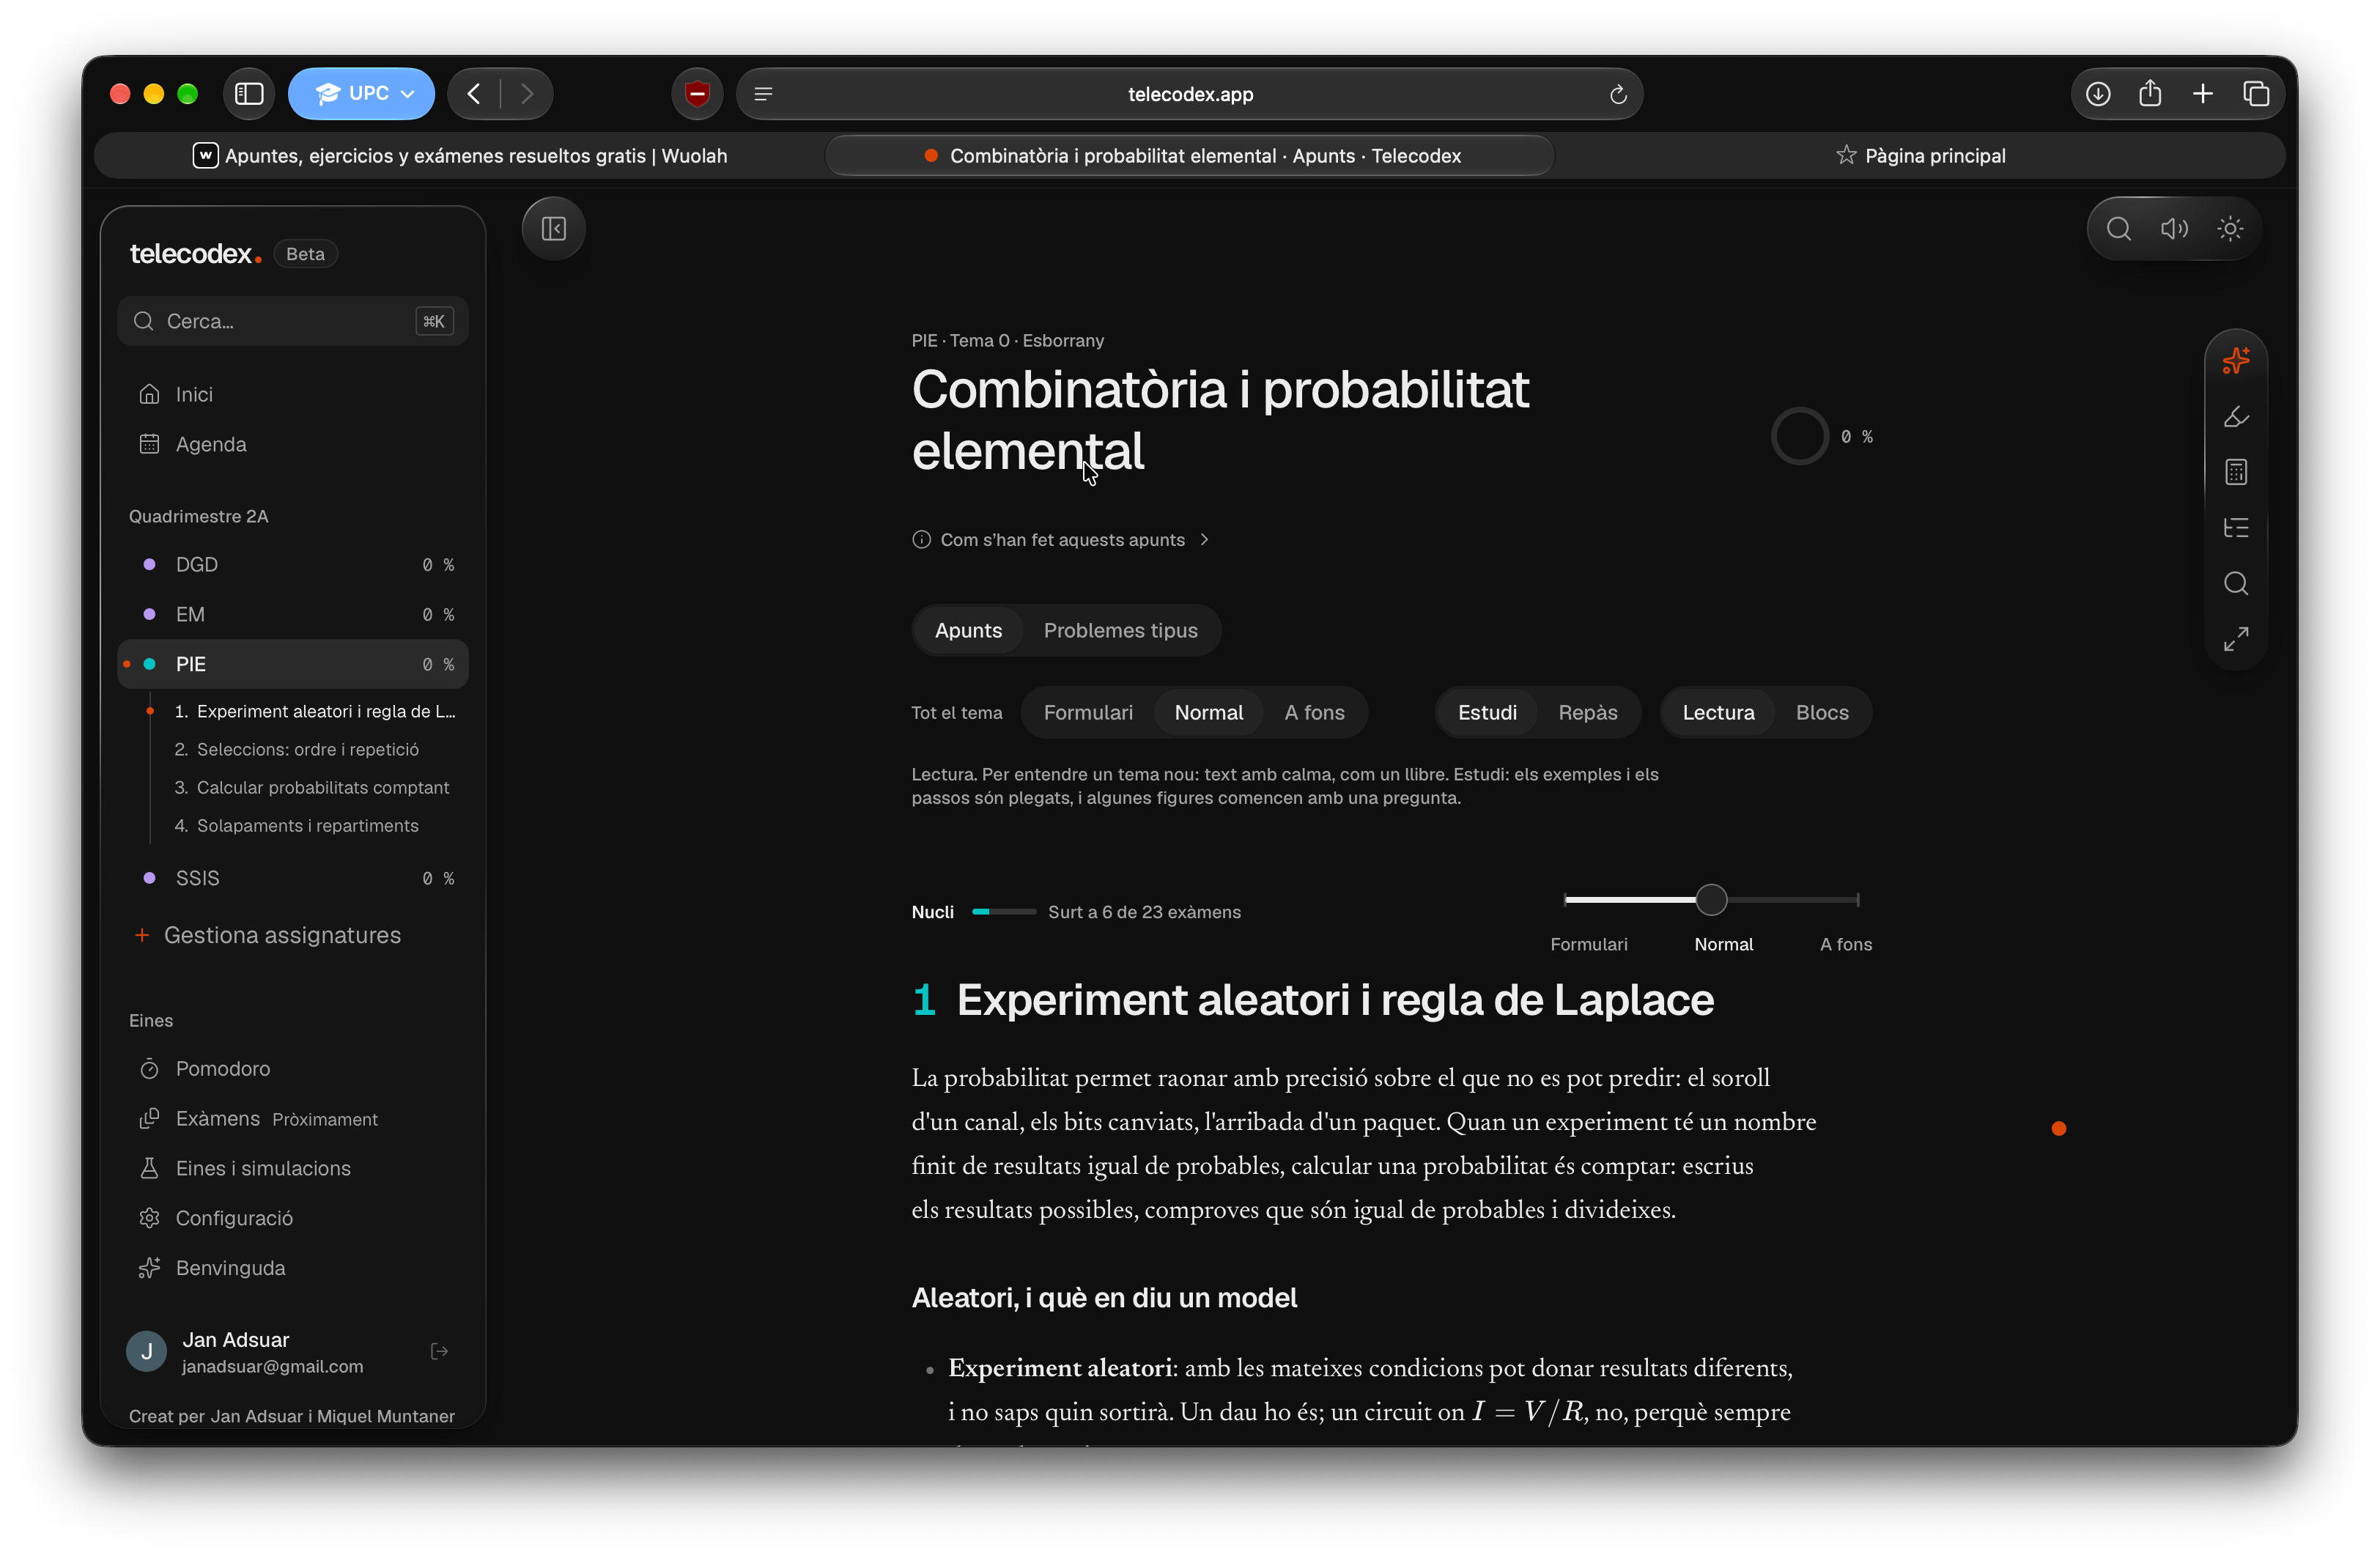This screenshot has width=2380, height=1555.
Task: Collapse the Telecodex sidebar panel icon
Action: (553, 229)
